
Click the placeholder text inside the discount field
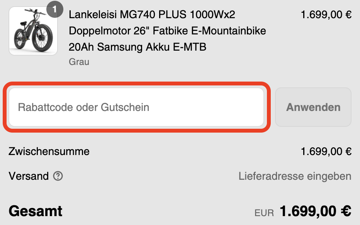coord(83,107)
